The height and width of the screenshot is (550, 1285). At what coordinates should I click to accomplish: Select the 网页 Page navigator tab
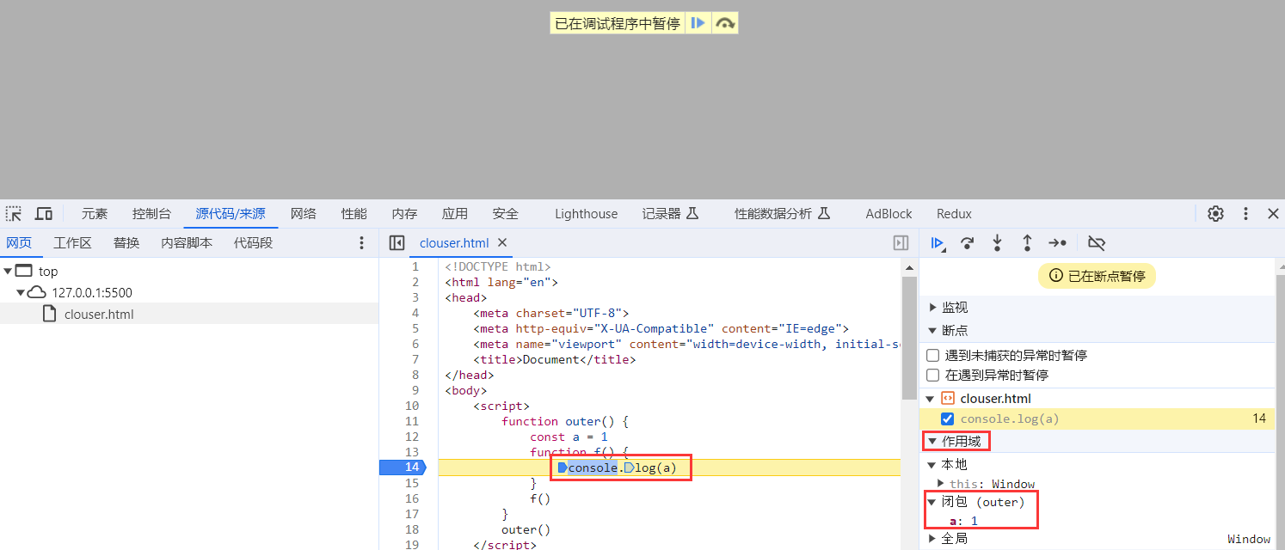click(x=19, y=243)
